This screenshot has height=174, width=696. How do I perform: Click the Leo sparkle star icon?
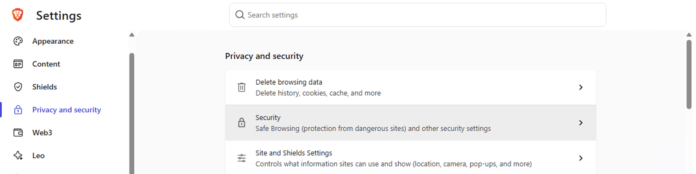pyautogui.click(x=18, y=155)
